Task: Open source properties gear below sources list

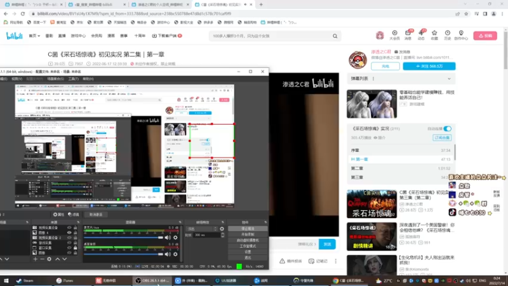Action: pos(50,259)
